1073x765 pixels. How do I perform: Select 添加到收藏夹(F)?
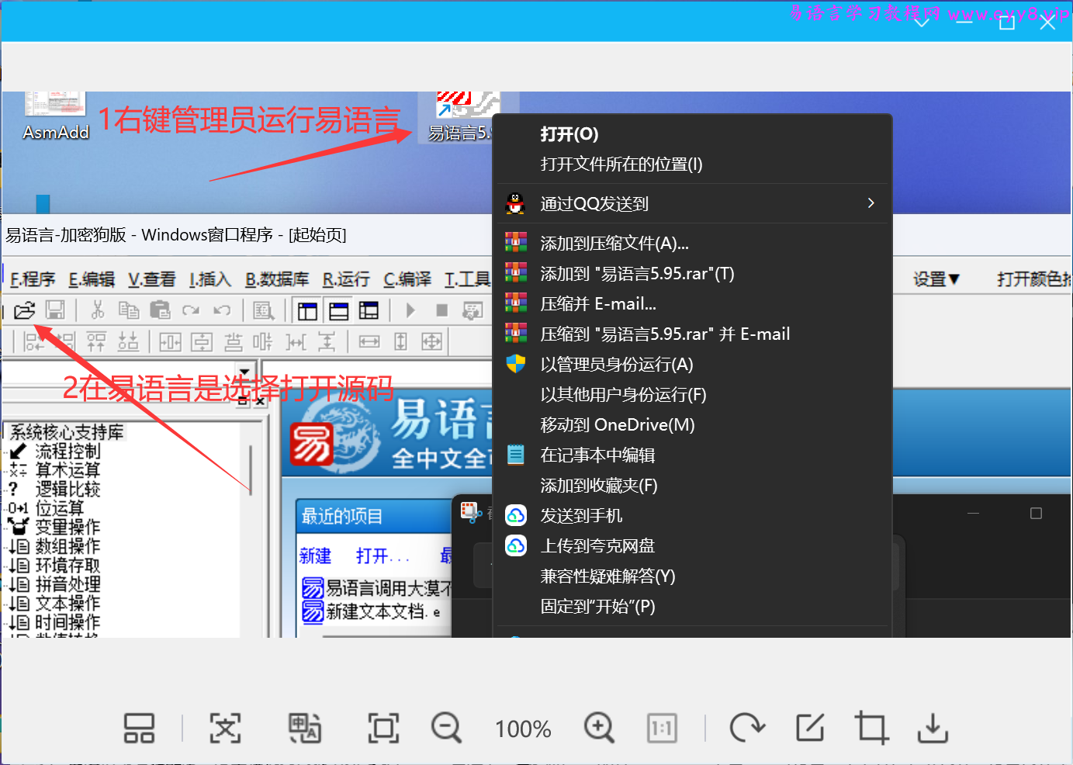point(692,486)
